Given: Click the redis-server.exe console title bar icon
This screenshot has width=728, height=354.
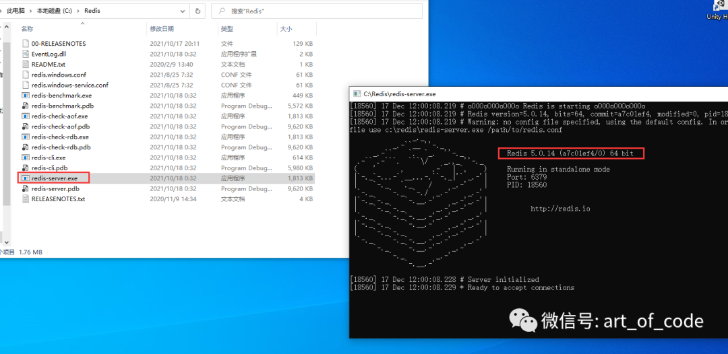Looking at the screenshot, I should tap(357, 94).
